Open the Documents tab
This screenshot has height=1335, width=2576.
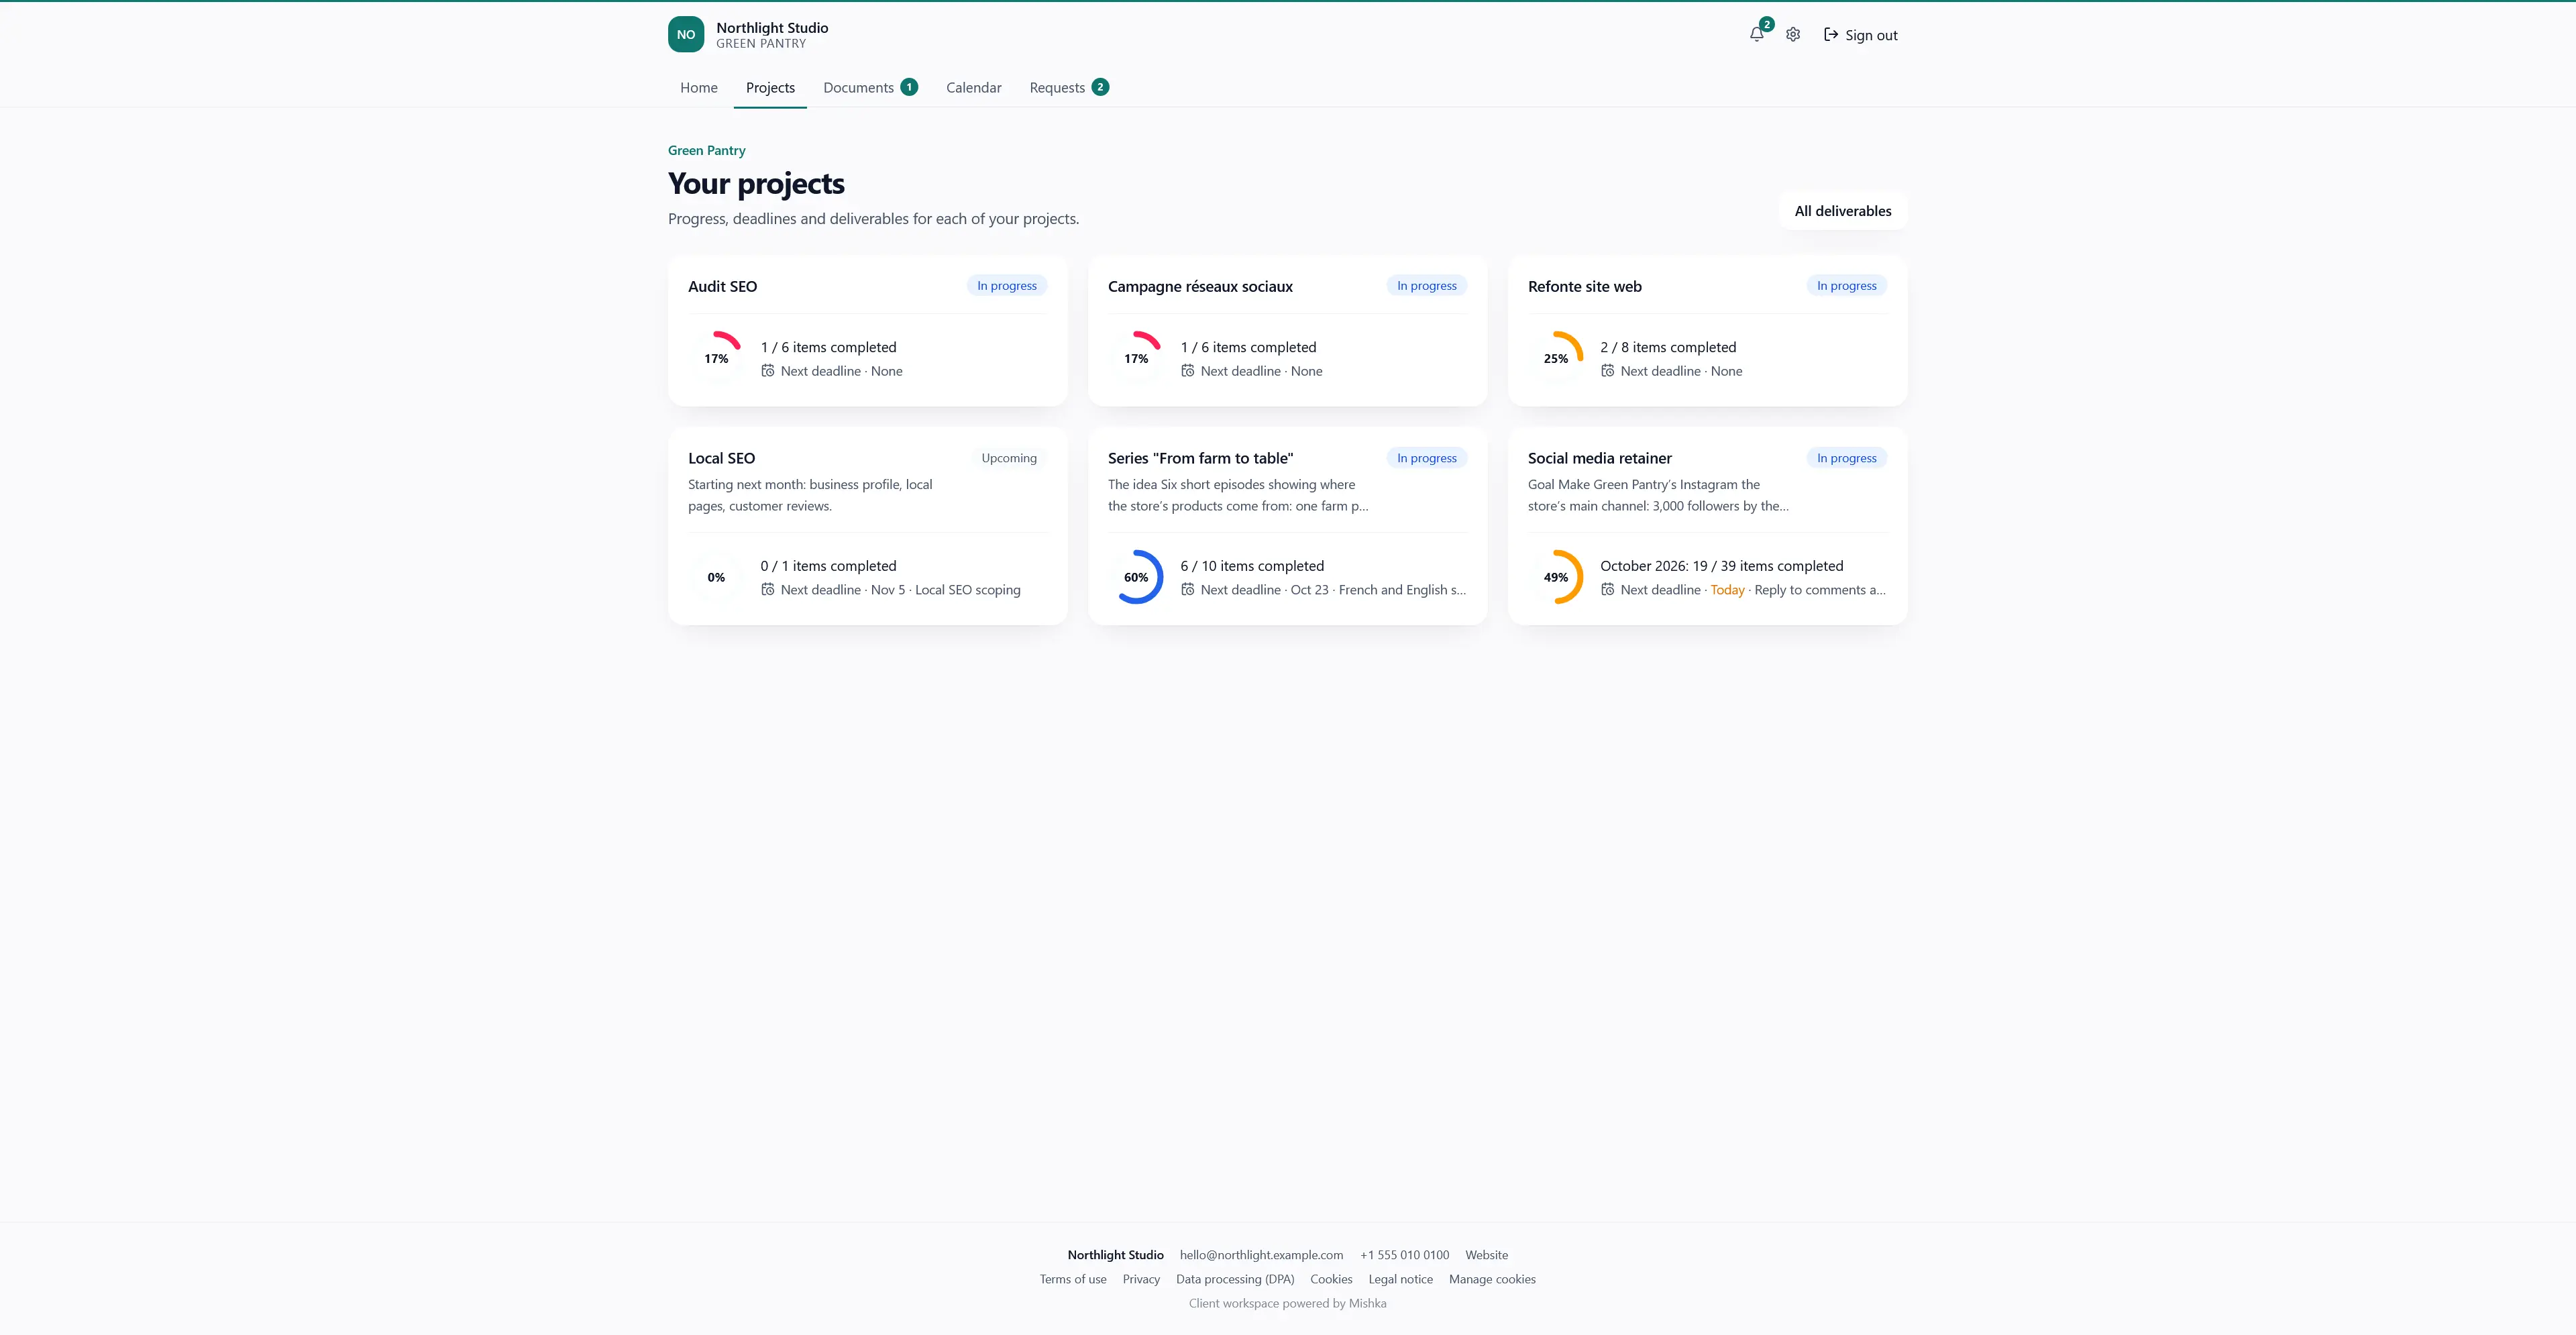coord(870,88)
